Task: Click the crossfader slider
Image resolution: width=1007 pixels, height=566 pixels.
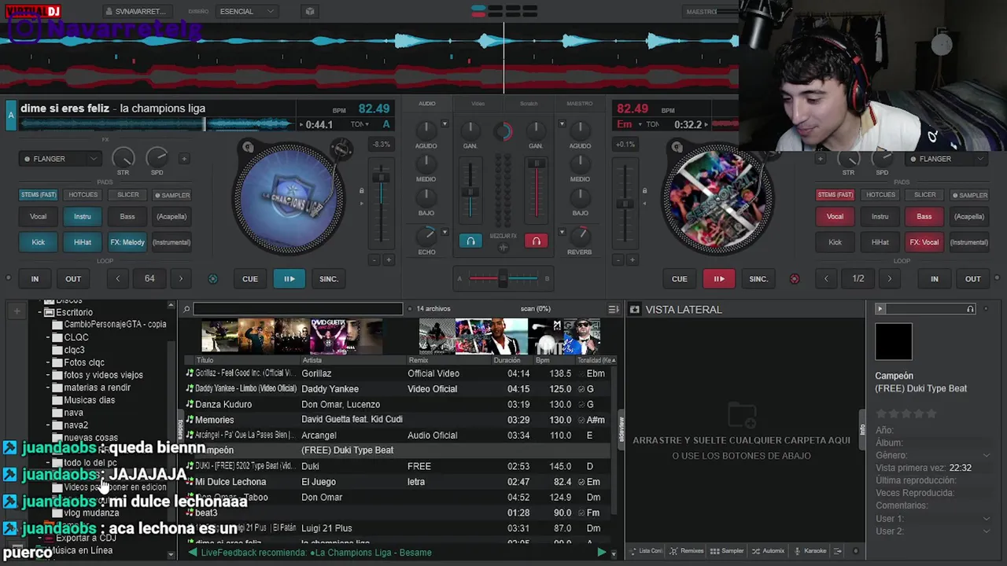Action: coord(503,277)
